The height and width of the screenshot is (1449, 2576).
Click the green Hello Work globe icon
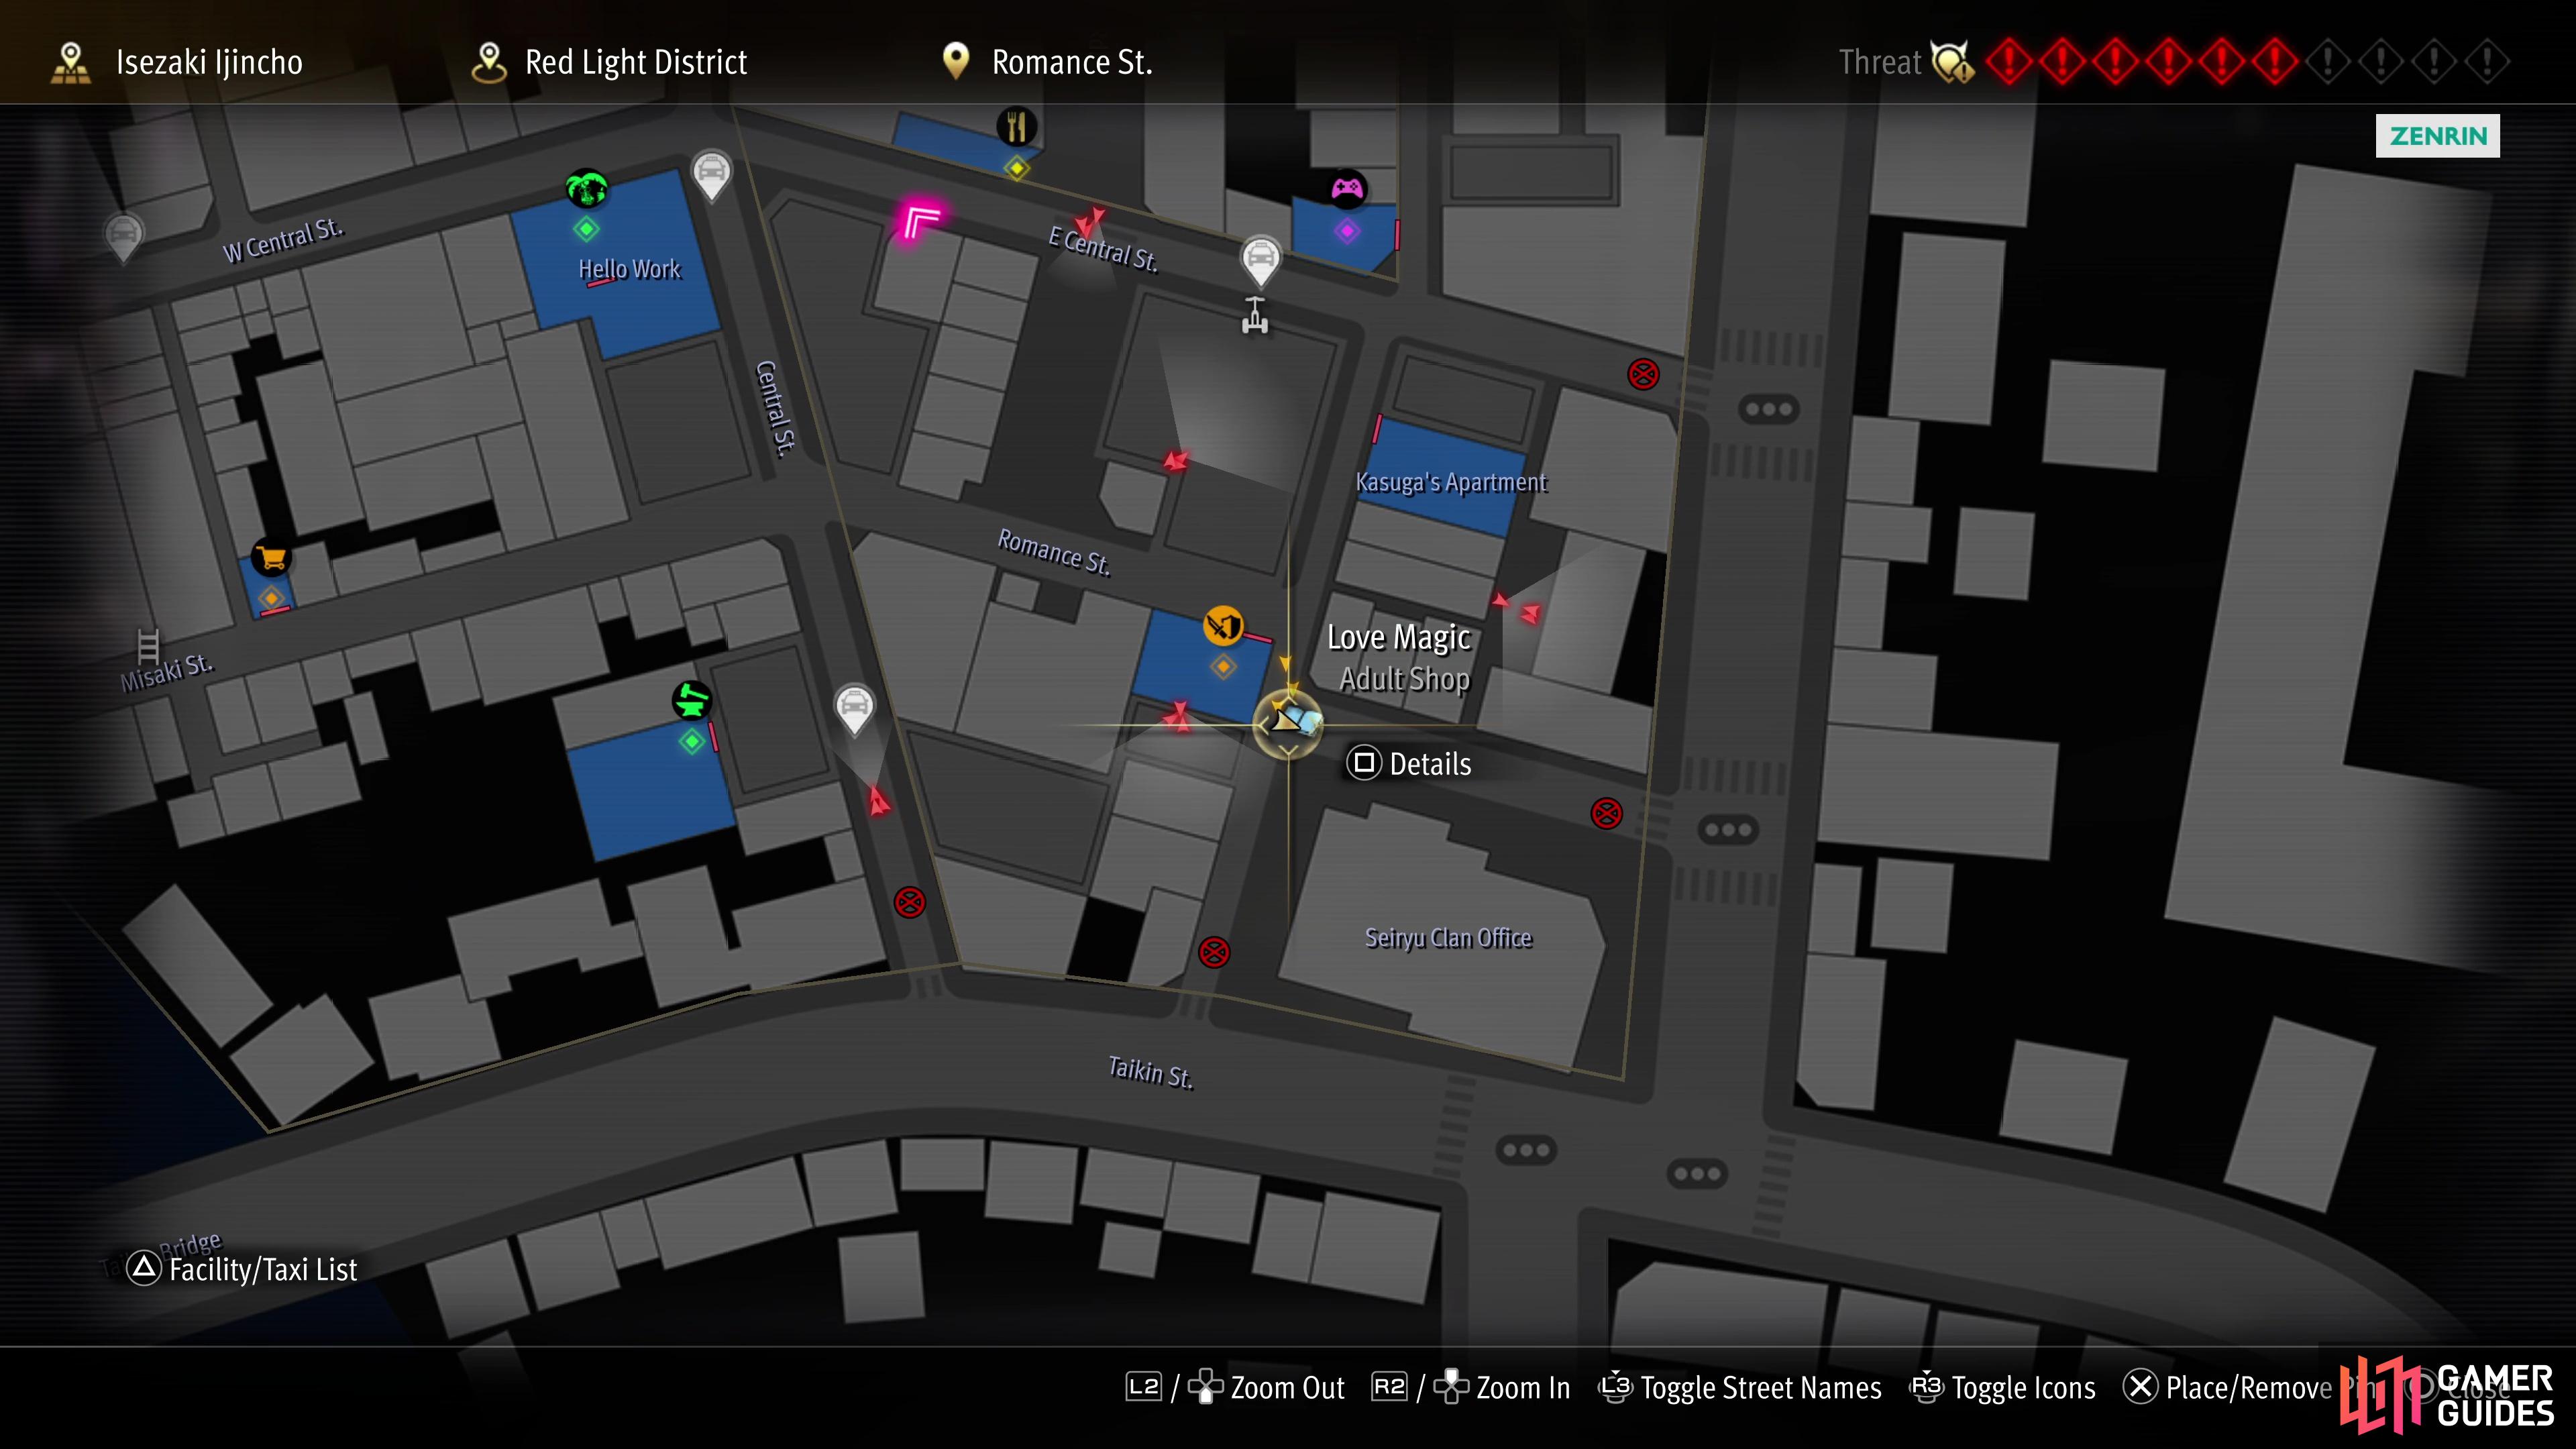pyautogui.click(x=587, y=188)
